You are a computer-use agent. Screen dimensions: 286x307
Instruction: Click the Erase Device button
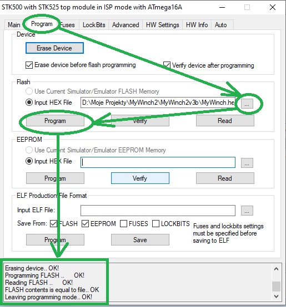(x=54, y=48)
